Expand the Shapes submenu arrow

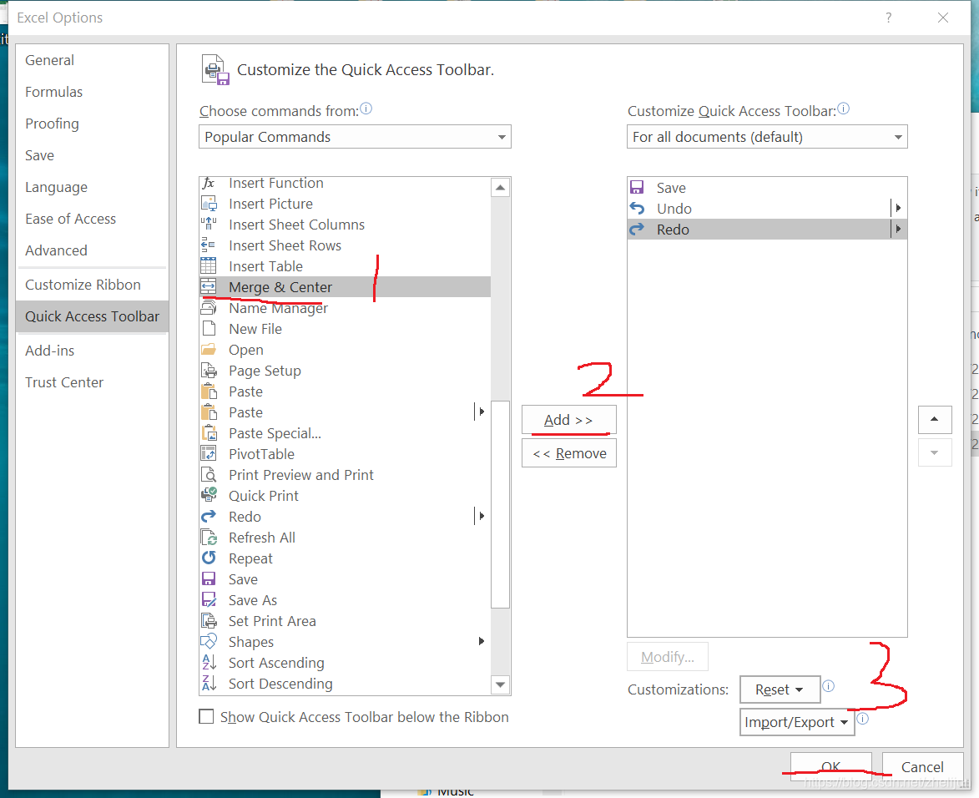point(481,641)
